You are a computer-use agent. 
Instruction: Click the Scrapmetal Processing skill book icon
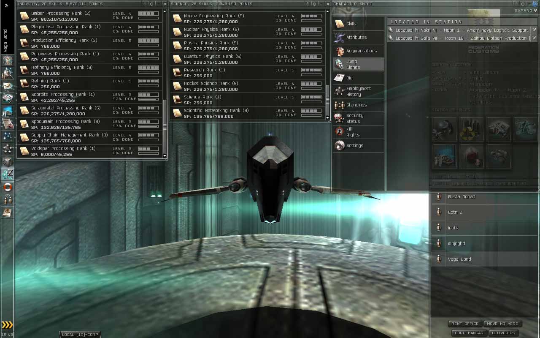tap(24, 111)
